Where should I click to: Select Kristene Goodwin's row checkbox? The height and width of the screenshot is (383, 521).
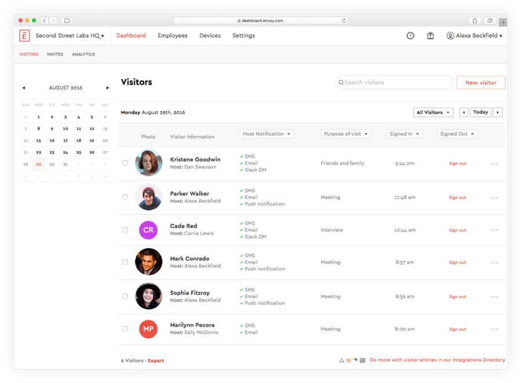click(x=125, y=163)
